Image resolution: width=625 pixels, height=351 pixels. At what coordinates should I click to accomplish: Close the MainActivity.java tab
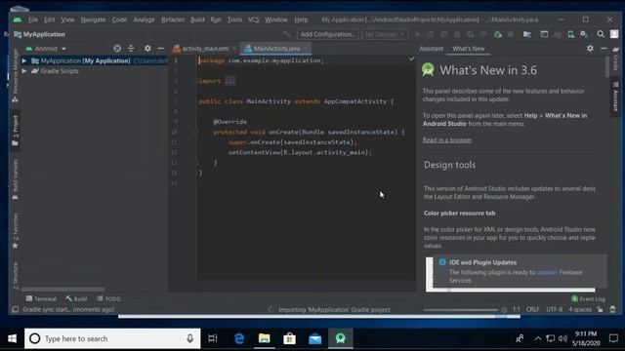306,49
